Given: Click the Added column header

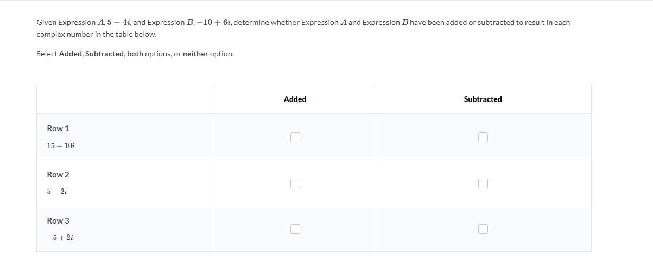Looking at the screenshot, I should [x=295, y=99].
